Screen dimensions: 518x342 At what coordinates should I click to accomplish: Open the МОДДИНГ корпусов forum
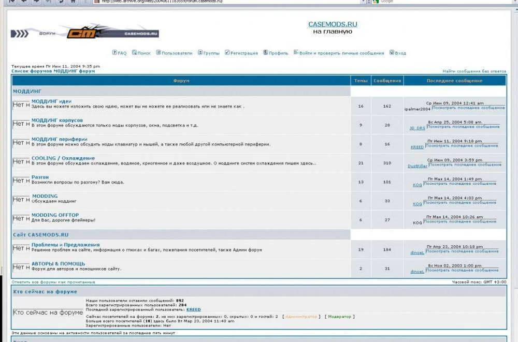coord(57,120)
